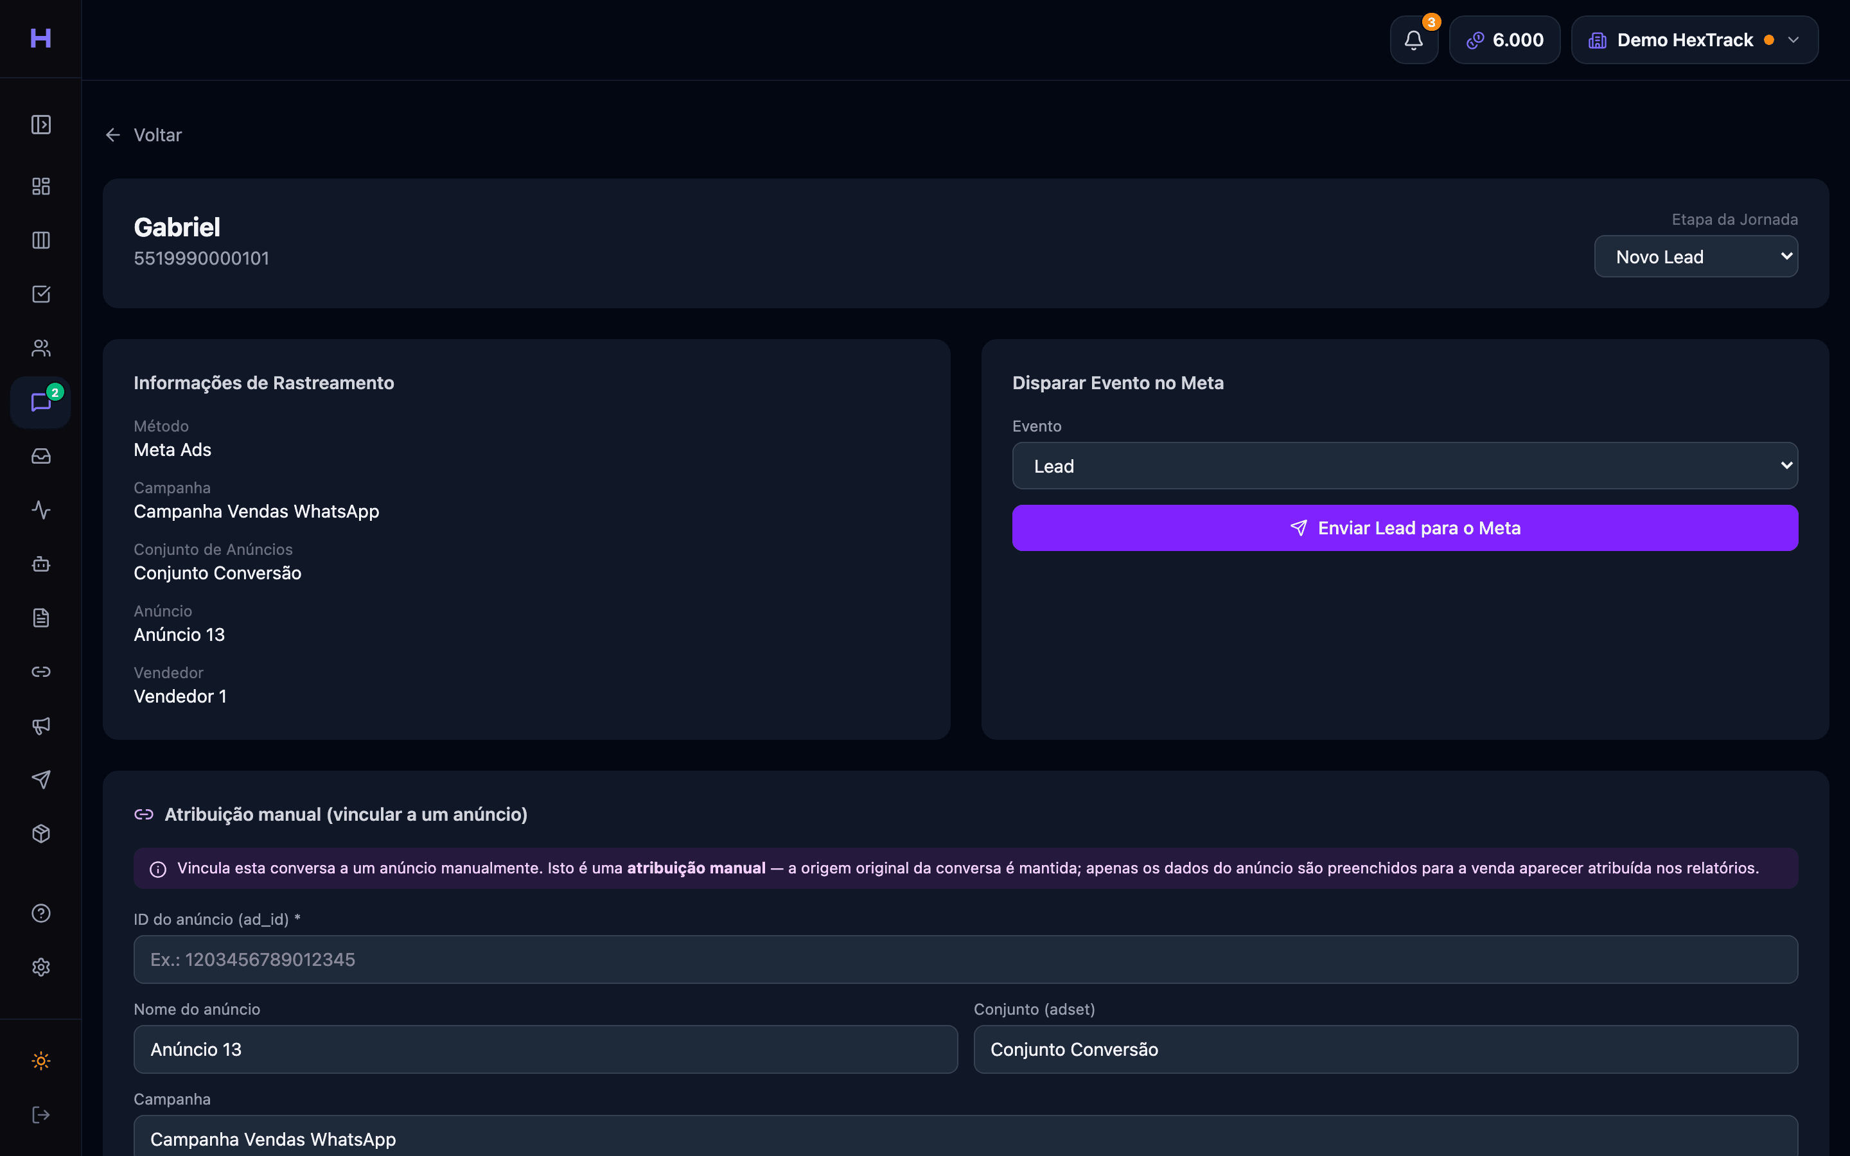The height and width of the screenshot is (1156, 1850).
Task: Open the checklist tasks icon
Action: [40, 294]
